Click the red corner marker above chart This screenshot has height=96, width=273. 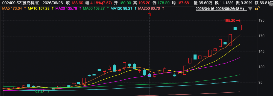point(149,15)
